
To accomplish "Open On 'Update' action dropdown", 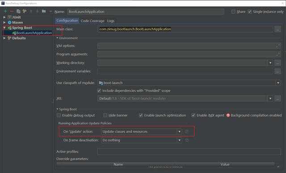I will (180, 131).
